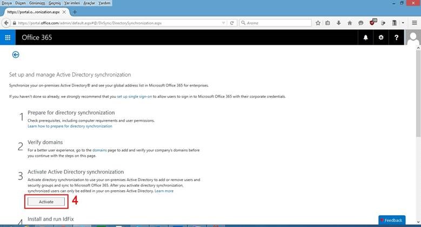Click the 'Prepare for directory synchronization' heading
Screen dimensions: 421x227
71,112
